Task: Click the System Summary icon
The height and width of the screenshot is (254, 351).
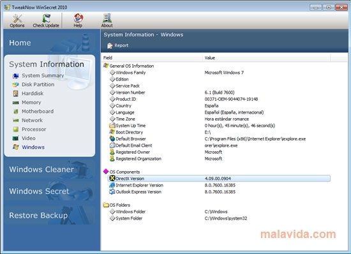Action: (x=16, y=76)
